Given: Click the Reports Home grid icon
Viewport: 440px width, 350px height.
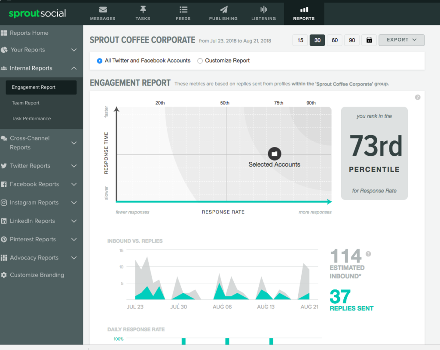Looking at the screenshot, I should click(x=4, y=33).
